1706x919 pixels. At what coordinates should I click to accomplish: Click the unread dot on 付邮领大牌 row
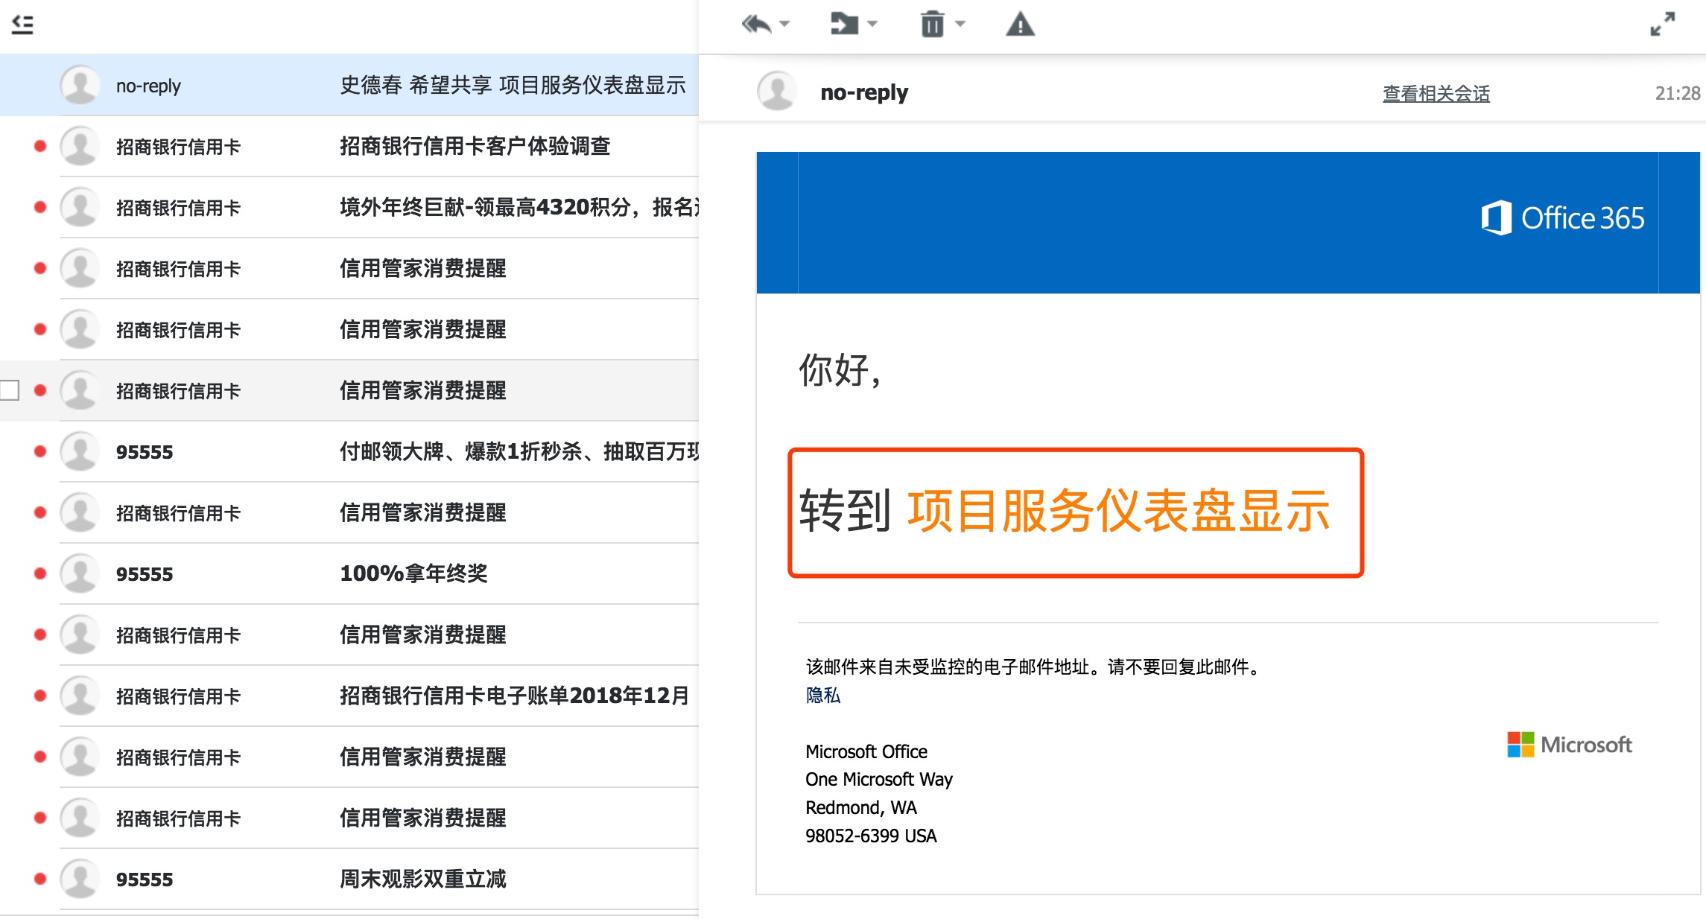(40, 451)
